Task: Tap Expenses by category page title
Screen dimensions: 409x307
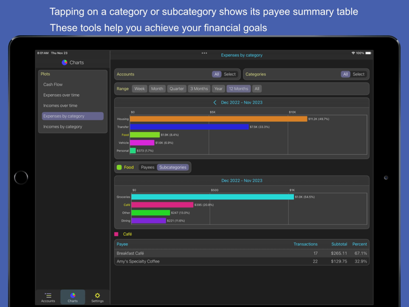Action: [x=241, y=55]
